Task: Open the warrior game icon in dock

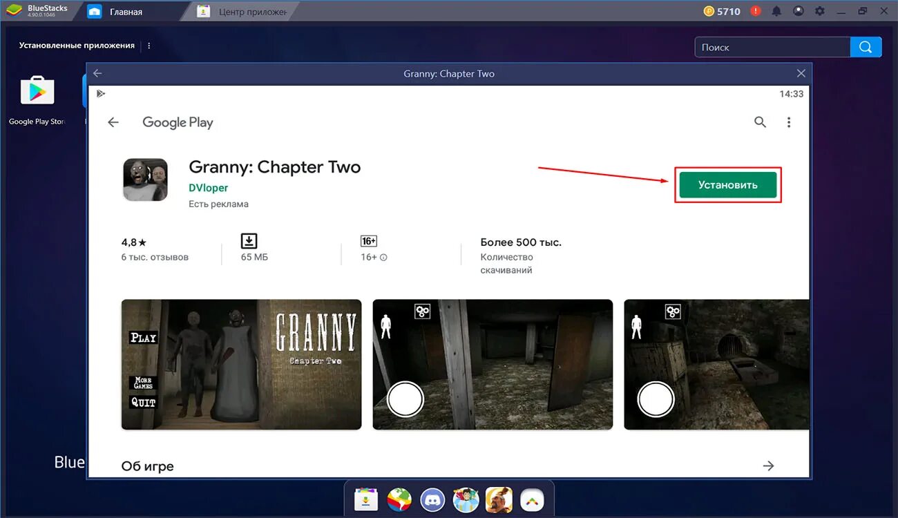Action: pyautogui.click(x=499, y=499)
